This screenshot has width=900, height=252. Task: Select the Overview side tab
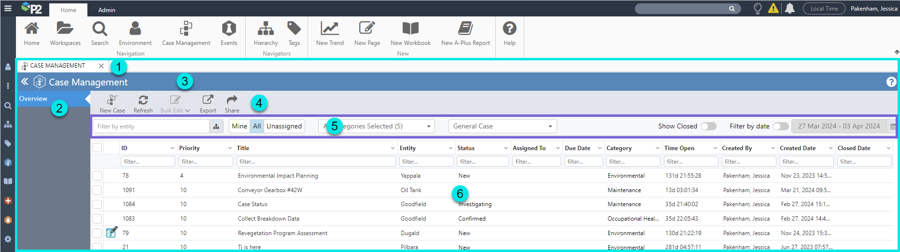(33, 99)
